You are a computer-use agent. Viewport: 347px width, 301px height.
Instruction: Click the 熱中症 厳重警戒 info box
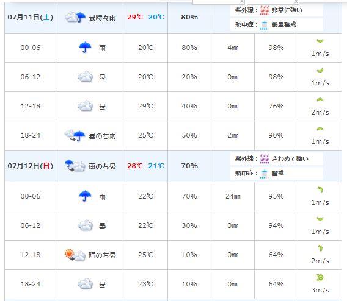[277, 25]
